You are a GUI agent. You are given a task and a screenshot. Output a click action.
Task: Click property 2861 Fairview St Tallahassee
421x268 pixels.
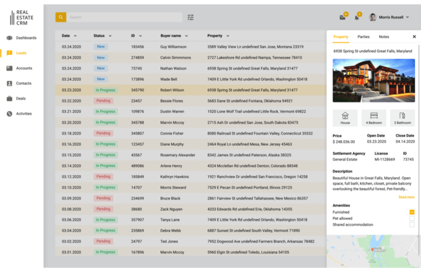pos(258,199)
